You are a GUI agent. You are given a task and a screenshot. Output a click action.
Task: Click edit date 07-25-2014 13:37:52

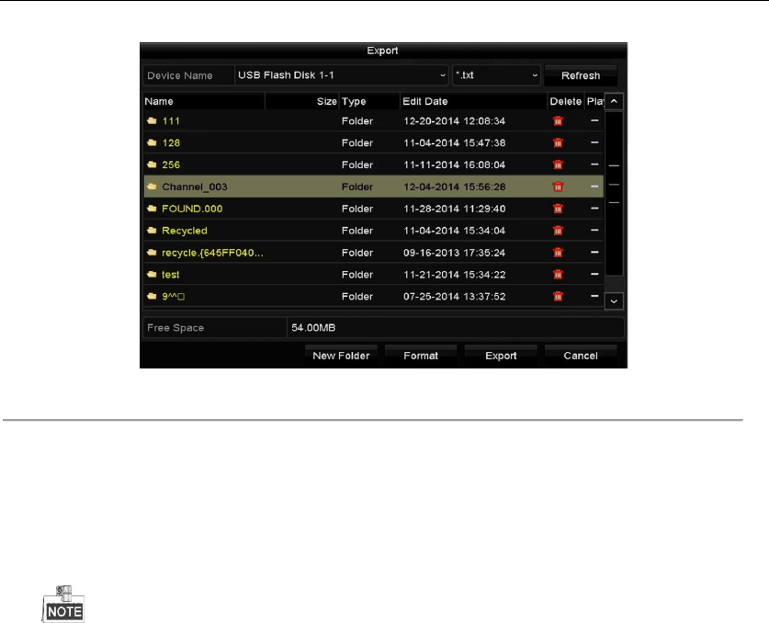click(454, 296)
